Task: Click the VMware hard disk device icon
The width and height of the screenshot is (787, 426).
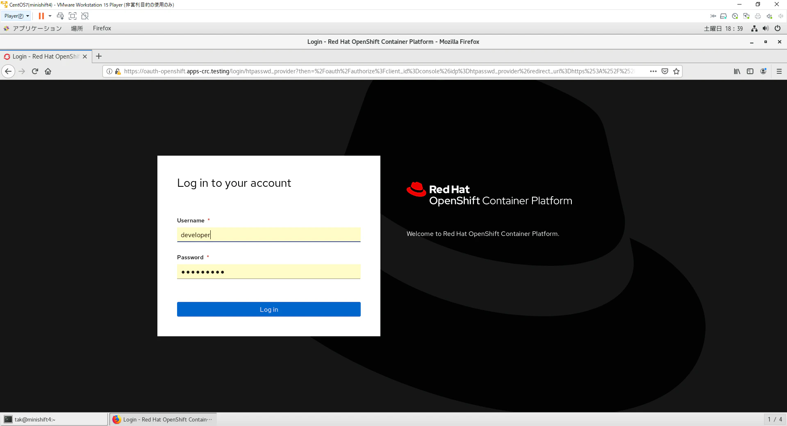Action: click(723, 16)
